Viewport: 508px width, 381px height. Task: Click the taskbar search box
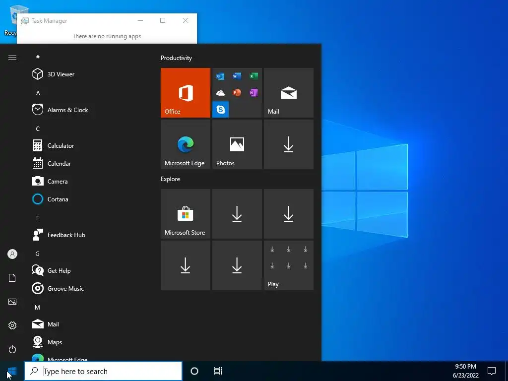(x=103, y=371)
